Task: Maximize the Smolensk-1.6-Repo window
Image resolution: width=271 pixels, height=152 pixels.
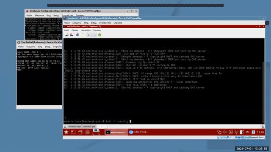Action: click(x=132, y=11)
